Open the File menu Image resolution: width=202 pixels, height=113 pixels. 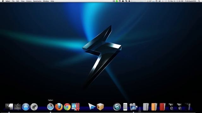tap(13, 1)
